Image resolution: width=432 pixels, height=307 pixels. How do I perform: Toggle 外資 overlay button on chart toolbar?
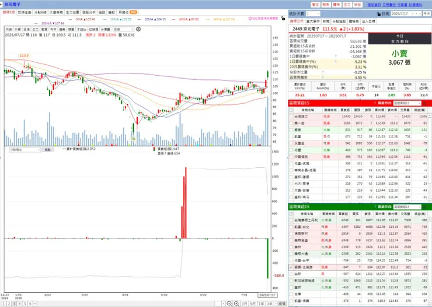(x=18, y=29)
